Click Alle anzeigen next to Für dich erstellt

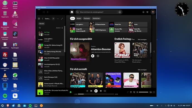pyautogui.click(x=142, y=70)
